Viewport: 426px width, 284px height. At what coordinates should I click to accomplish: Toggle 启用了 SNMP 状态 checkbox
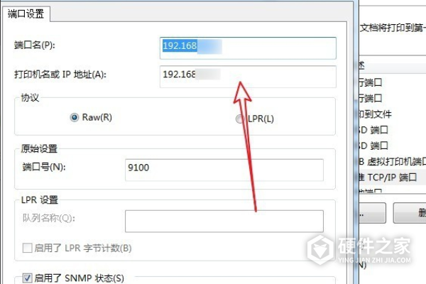(28, 278)
